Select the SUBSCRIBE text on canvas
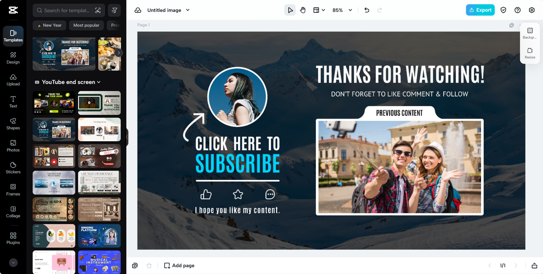The width and height of the screenshot is (543, 274). 238,163
